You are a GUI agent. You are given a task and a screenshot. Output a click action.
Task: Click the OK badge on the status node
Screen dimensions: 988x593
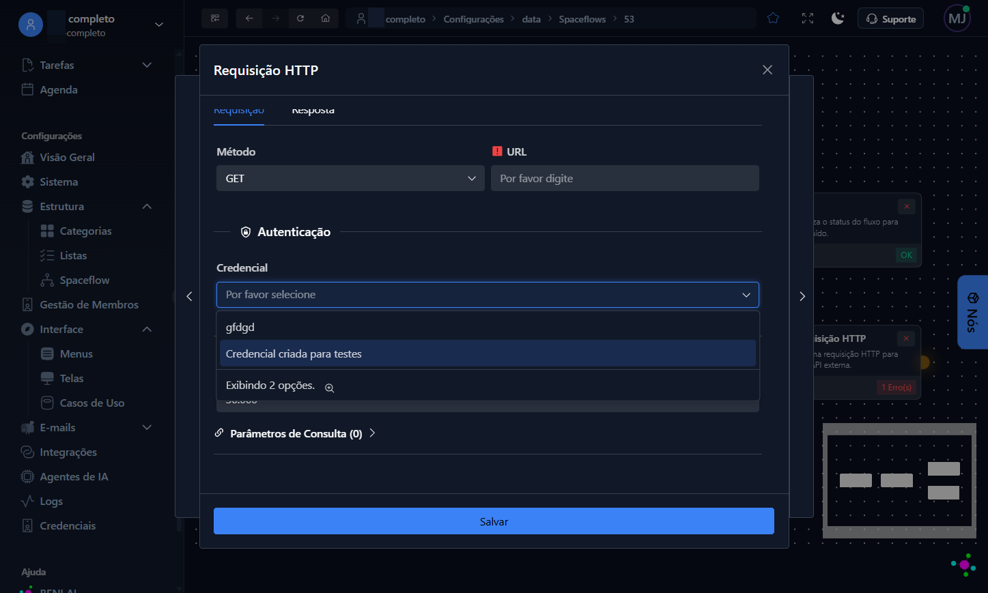906,255
